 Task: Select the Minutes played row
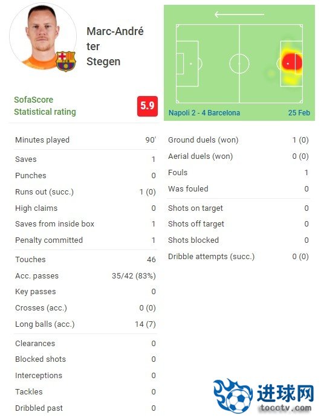point(85,140)
